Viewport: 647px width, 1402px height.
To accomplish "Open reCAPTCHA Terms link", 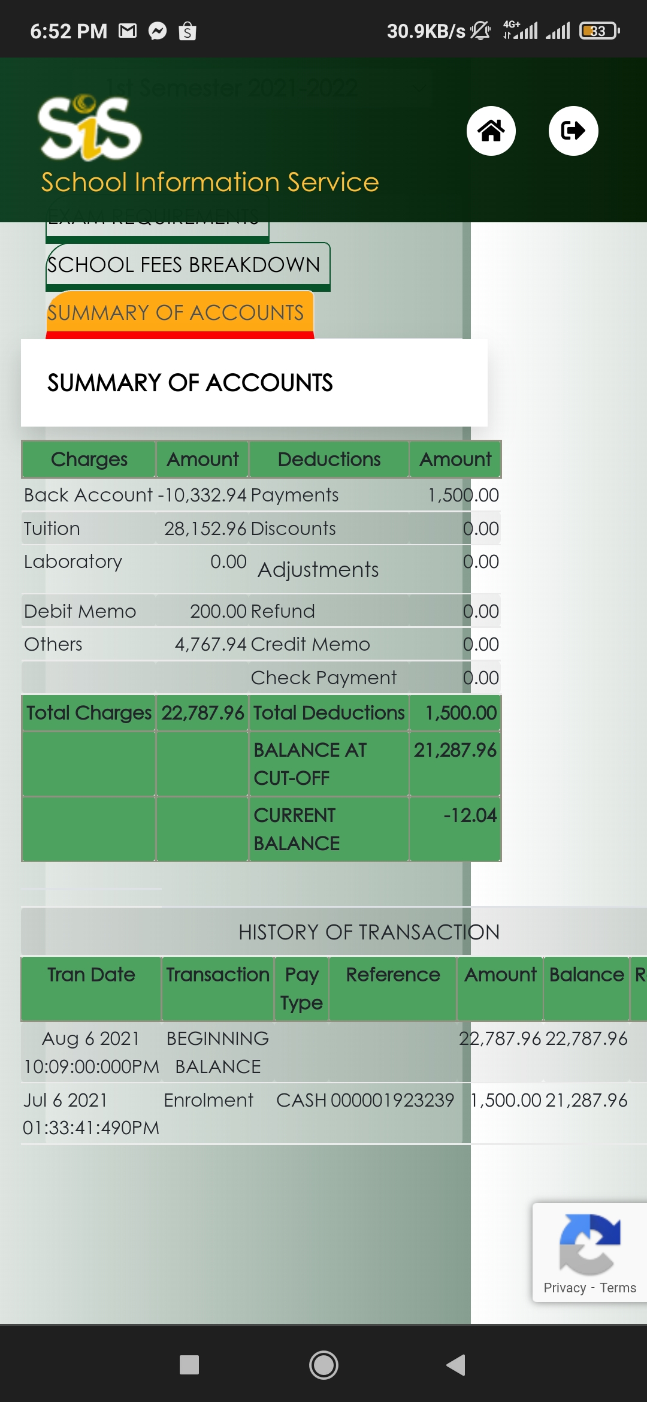I will click(618, 1288).
